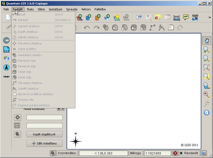Select the Identify features tool
The height and width of the screenshot is (158, 213).
tap(139, 18)
